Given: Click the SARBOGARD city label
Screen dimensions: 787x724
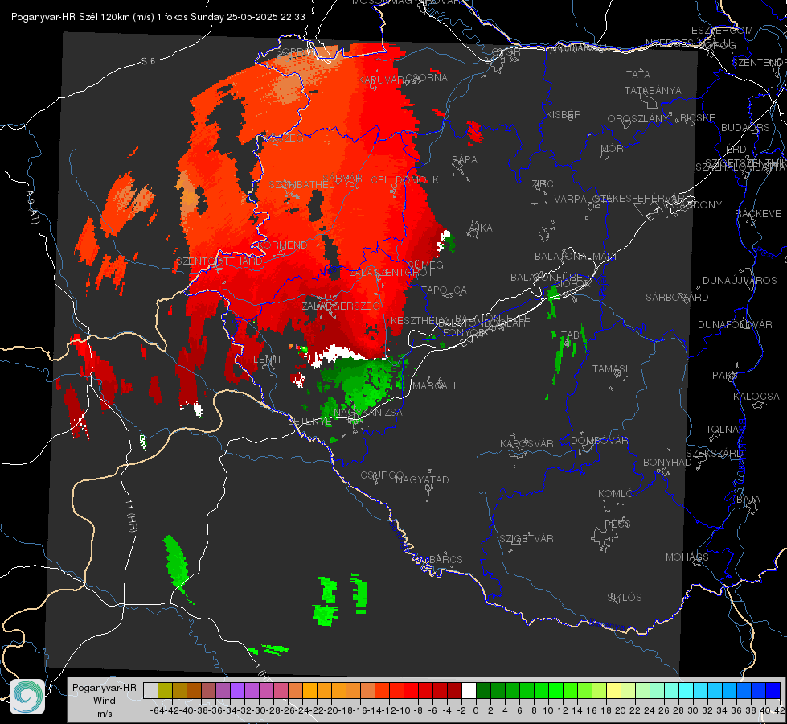Looking at the screenshot, I should 677,298.
